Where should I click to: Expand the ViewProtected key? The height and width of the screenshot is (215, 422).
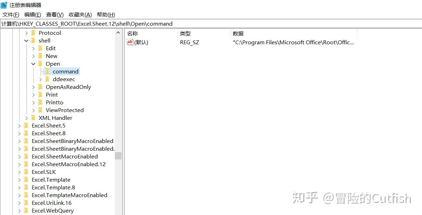pos(33,110)
